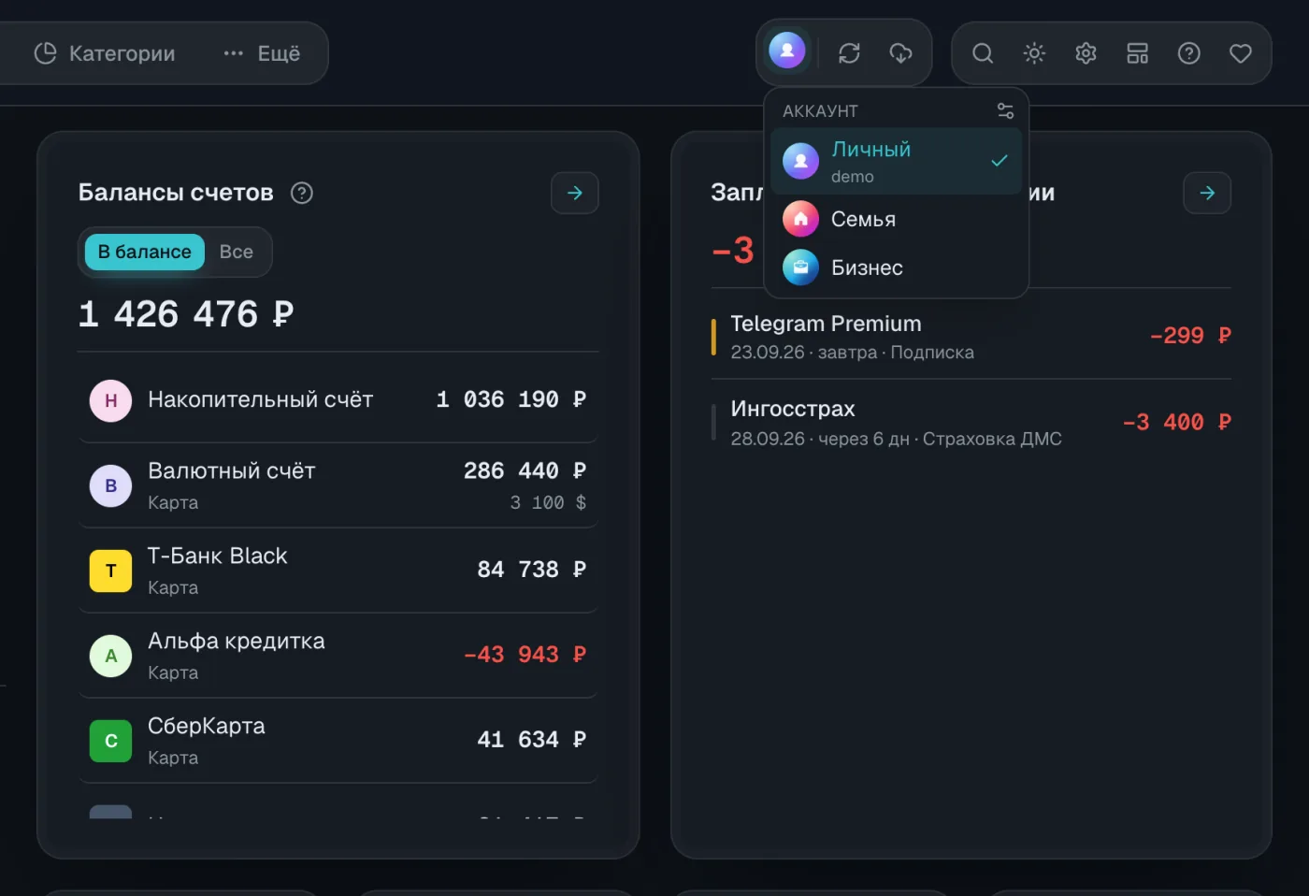Open dashboard layout icon
1309x896 pixels.
pos(1137,53)
